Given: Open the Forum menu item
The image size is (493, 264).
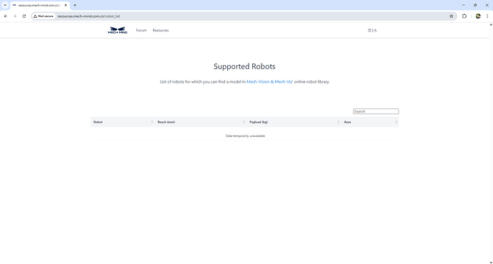Looking at the screenshot, I should [141, 31].
